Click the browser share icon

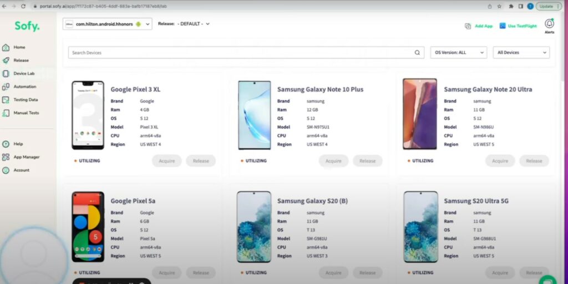(490, 6)
